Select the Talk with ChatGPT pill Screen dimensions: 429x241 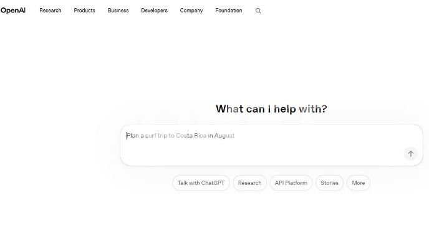click(x=201, y=183)
